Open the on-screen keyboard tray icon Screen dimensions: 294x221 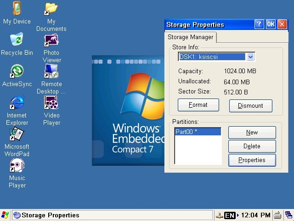click(277, 215)
